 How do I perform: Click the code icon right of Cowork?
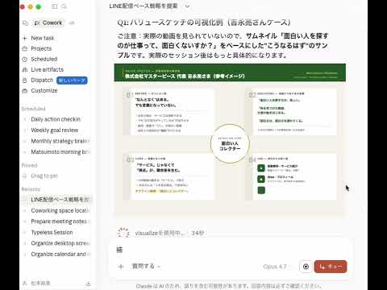(x=72, y=23)
